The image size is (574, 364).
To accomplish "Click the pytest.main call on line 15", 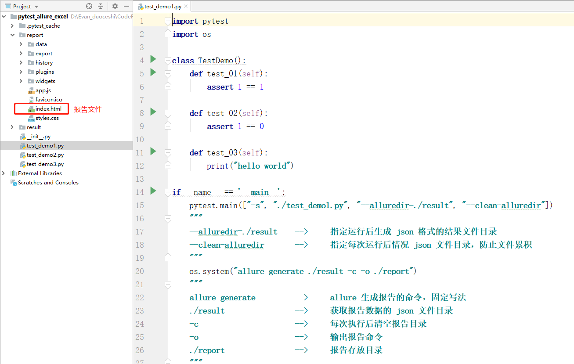I will [x=371, y=205].
